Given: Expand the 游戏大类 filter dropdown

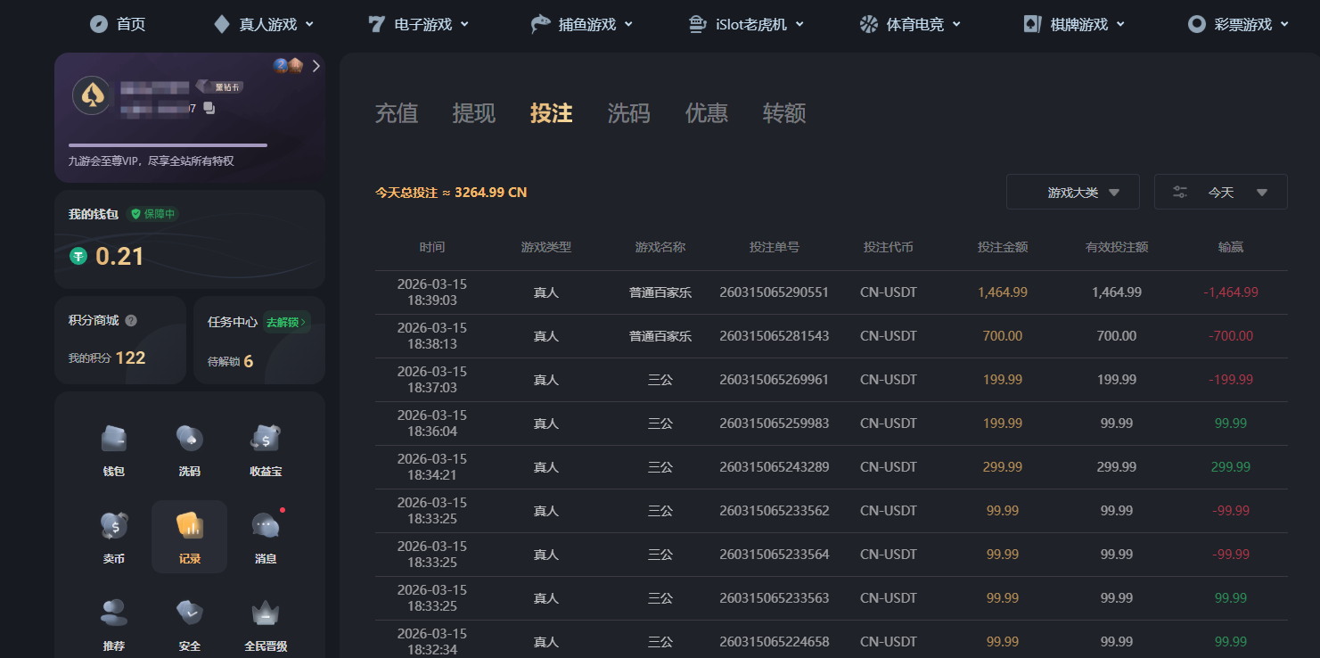Looking at the screenshot, I should pos(1072,191).
